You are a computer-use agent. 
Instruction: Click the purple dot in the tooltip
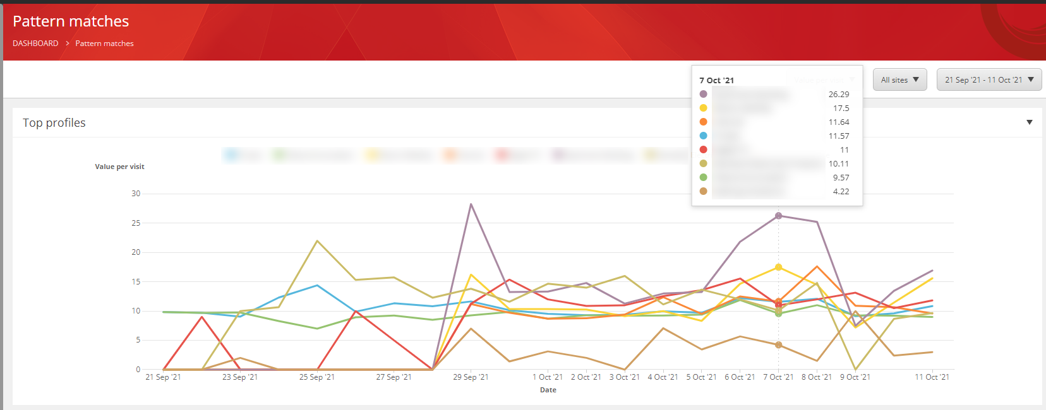pyautogui.click(x=703, y=94)
